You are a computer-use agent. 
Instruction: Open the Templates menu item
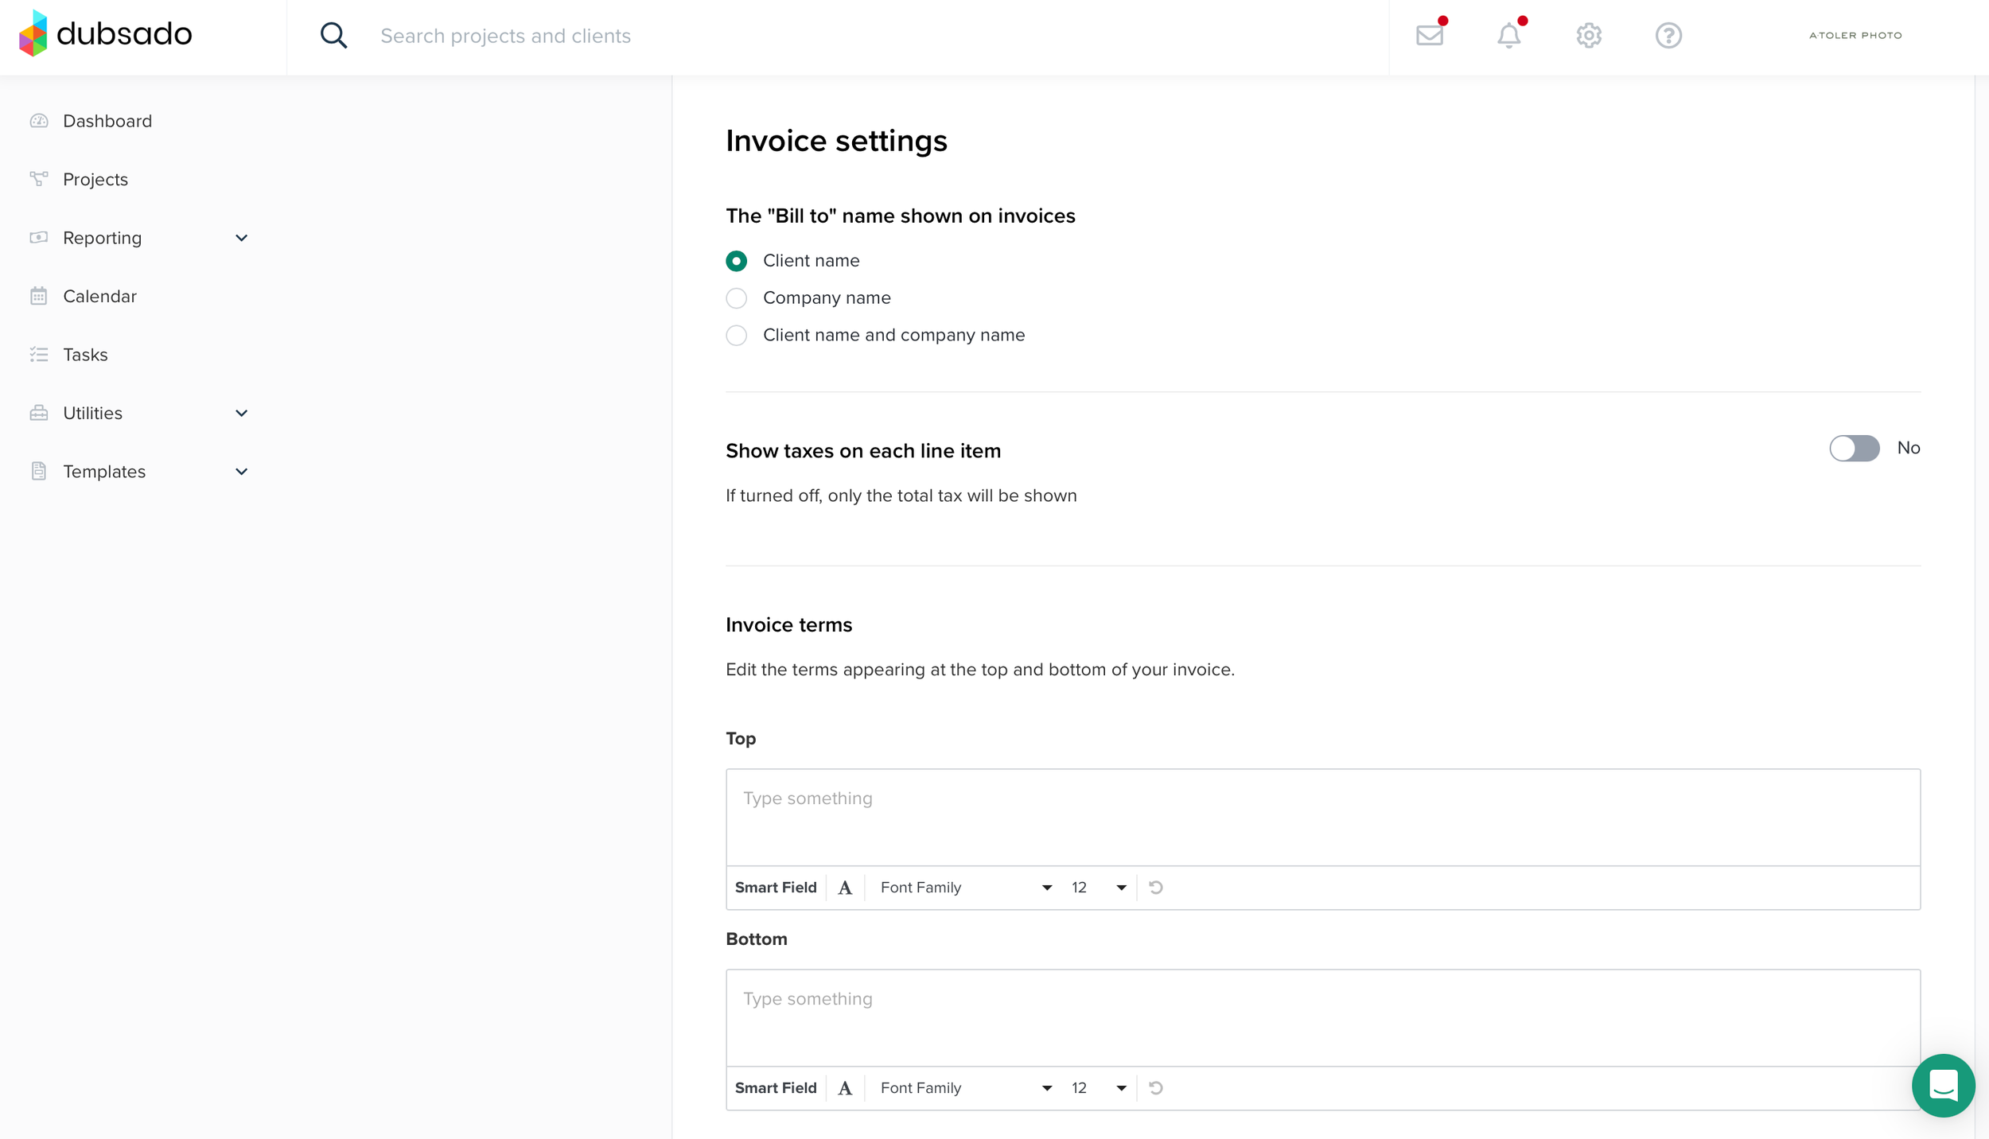(104, 472)
